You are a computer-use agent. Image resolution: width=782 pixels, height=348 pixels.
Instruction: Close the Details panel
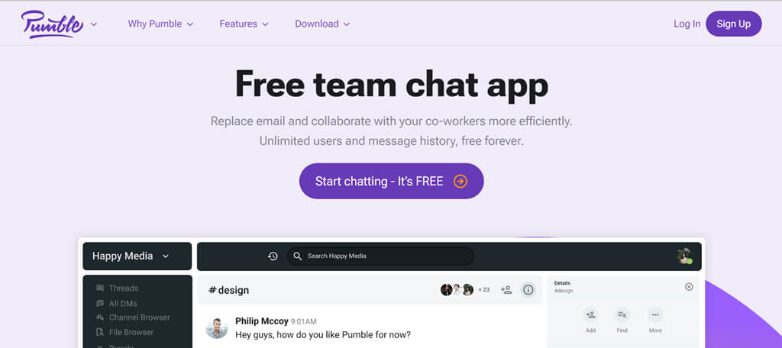click(x=689, y=287)
